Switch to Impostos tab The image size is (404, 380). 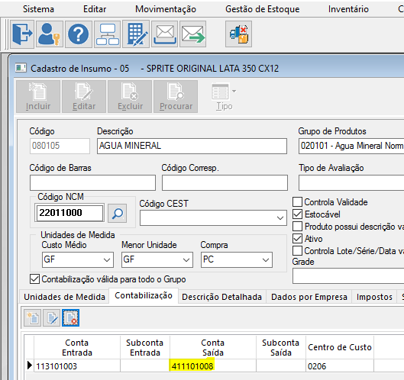[374, 297]
